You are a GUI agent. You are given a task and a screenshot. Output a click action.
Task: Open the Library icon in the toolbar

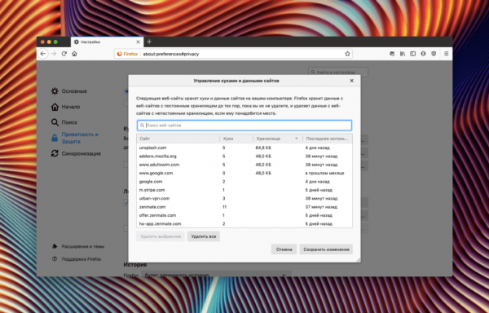click(403, 54)
